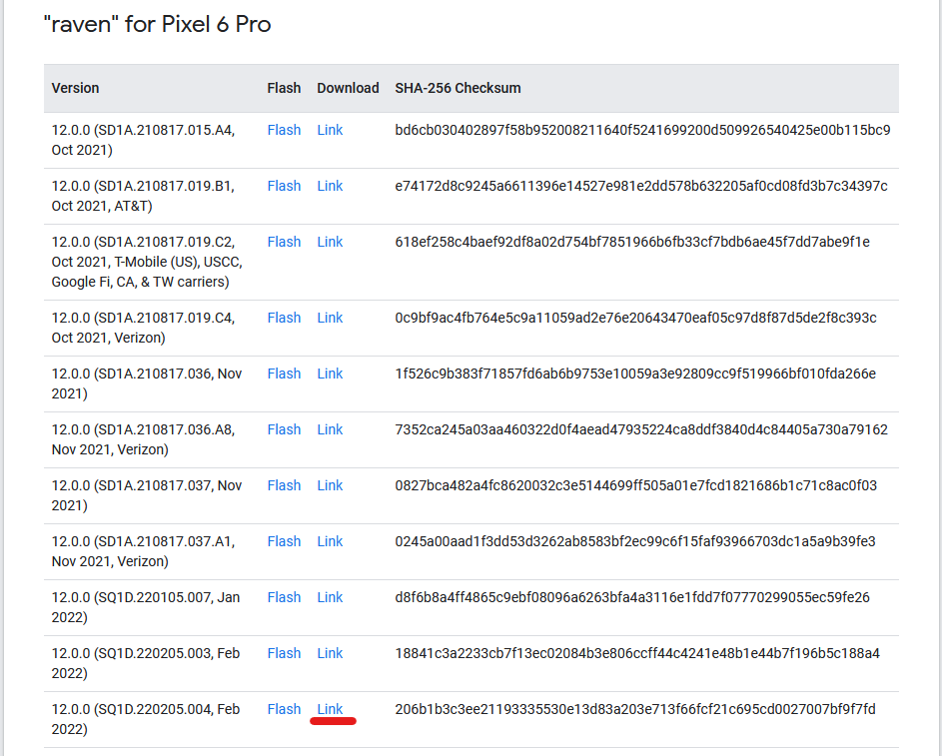Select checksum starting with 1f526c9b383f71
The height and width of the screenshot is (756, 942).
pyautogui.click(x=635, y=373)
